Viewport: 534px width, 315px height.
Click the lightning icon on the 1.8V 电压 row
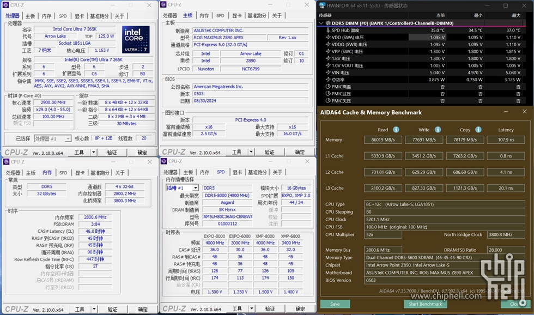pos(328,58)
